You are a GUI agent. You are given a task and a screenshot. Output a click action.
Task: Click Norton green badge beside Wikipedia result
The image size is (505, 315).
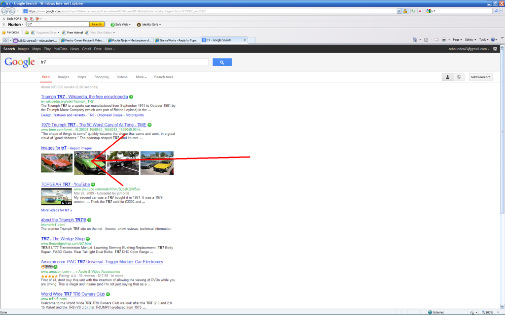131,97
